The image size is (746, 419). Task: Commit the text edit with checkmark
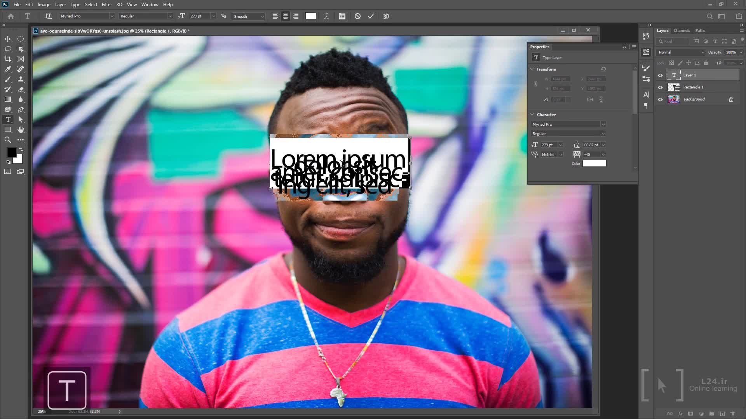[371, 16]
